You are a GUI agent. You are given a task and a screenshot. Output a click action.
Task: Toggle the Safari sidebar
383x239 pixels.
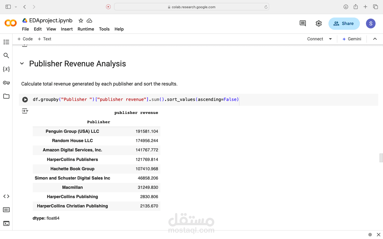[8, 7]
